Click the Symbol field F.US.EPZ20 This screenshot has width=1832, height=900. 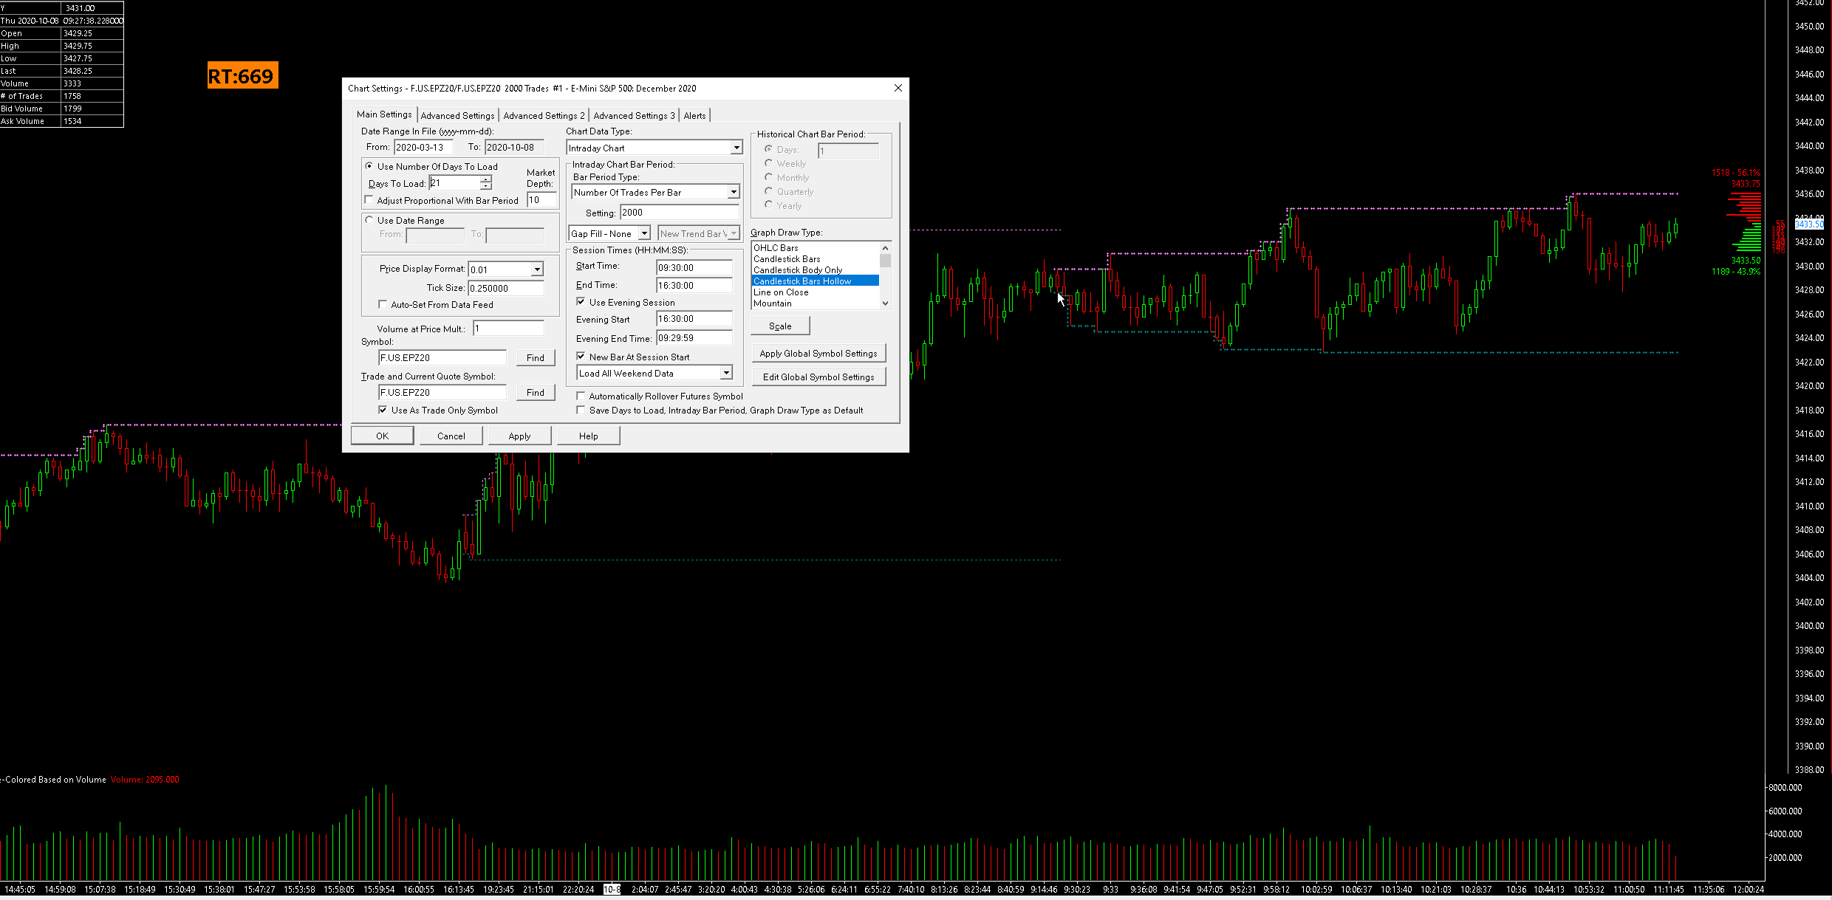coord(442,357)
